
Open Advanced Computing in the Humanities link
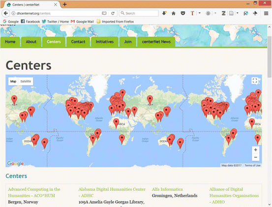(x=34, y=192)
